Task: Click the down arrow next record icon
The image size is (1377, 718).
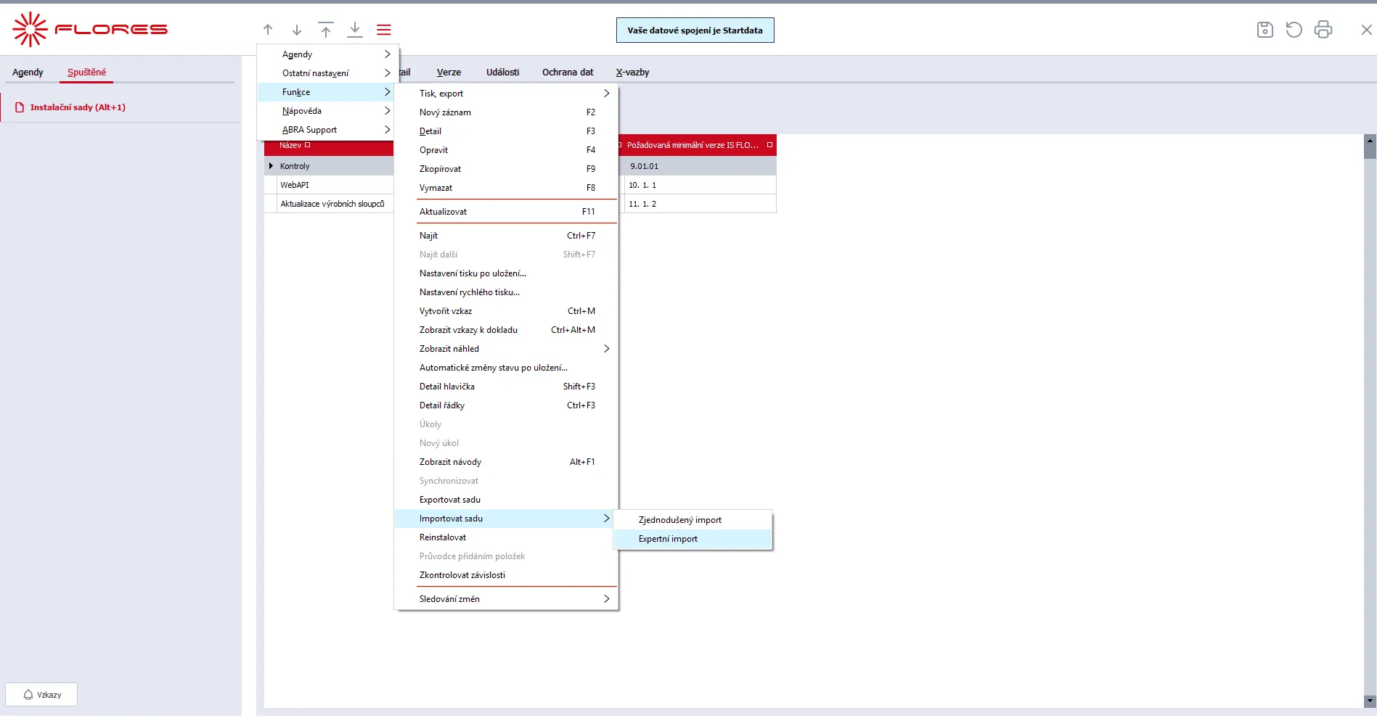Action: click(297, 30)
